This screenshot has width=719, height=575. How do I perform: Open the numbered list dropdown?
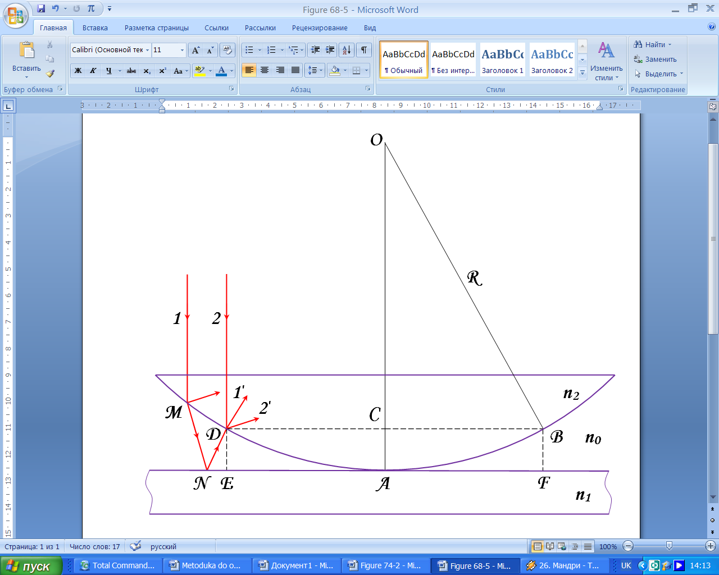click(282, 50)
